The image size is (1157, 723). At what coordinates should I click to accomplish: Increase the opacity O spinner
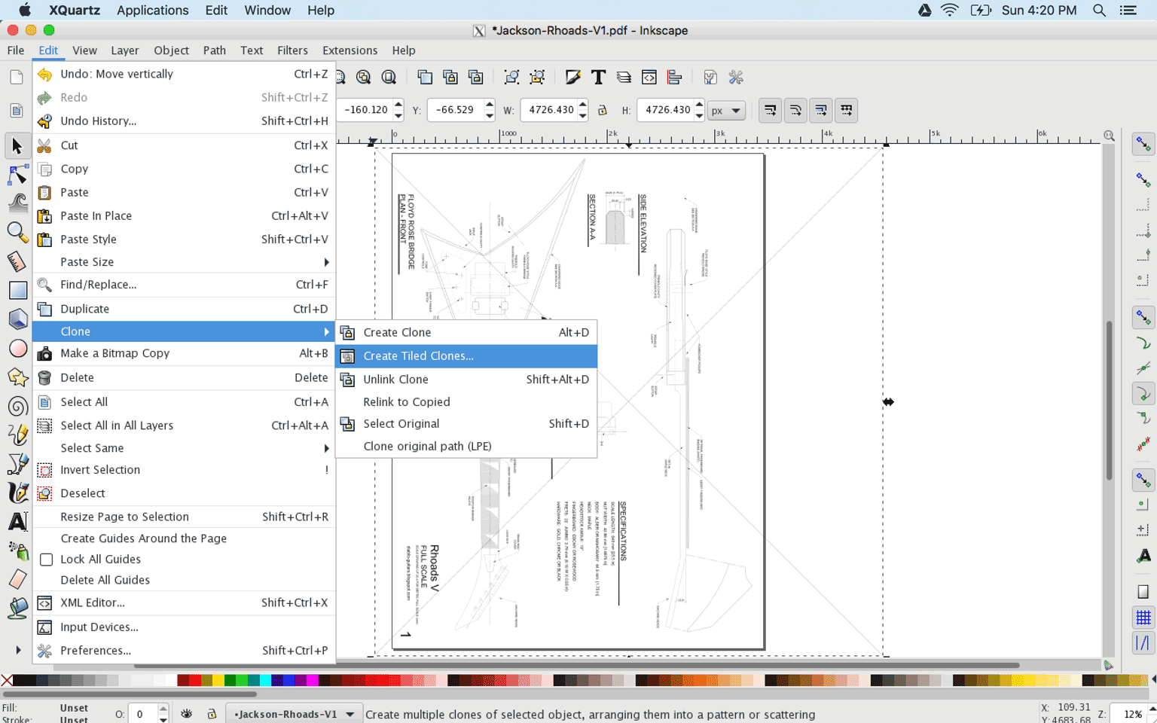tap(163, 709)
